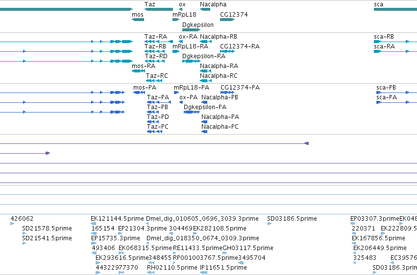The height and width of the screenshot is (275, 417).
Task: Choose the mos-RA transcript label
Action: (x=144, y=66)
